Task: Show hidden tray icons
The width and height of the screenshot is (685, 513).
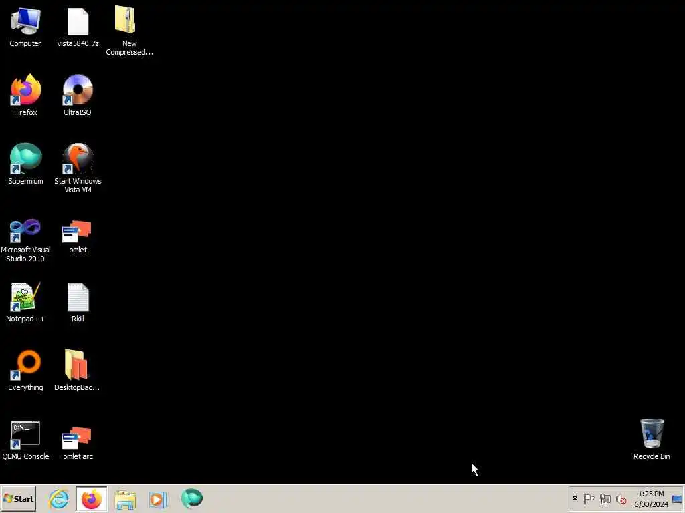Action: point(575,498)
